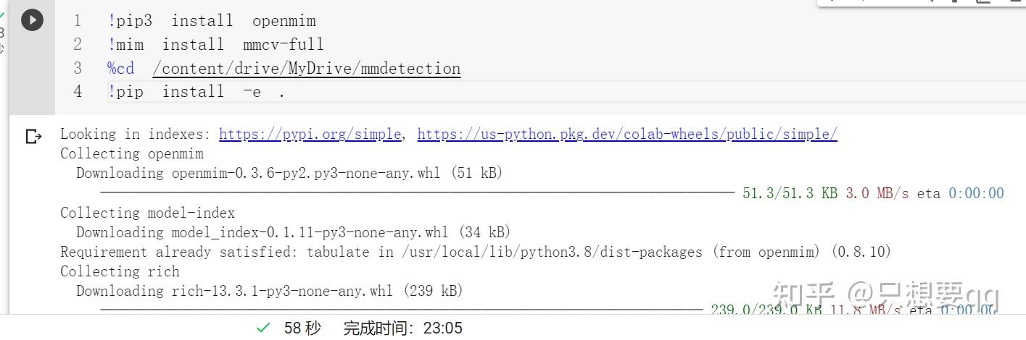The width and height of the screenshot is (1026, 340).
Task: Click the 'Requirement already satisfied: tabulate' output line
Action: coord(476,252)
